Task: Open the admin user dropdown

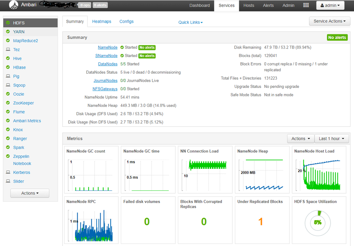Action: [x=330, y=5]
